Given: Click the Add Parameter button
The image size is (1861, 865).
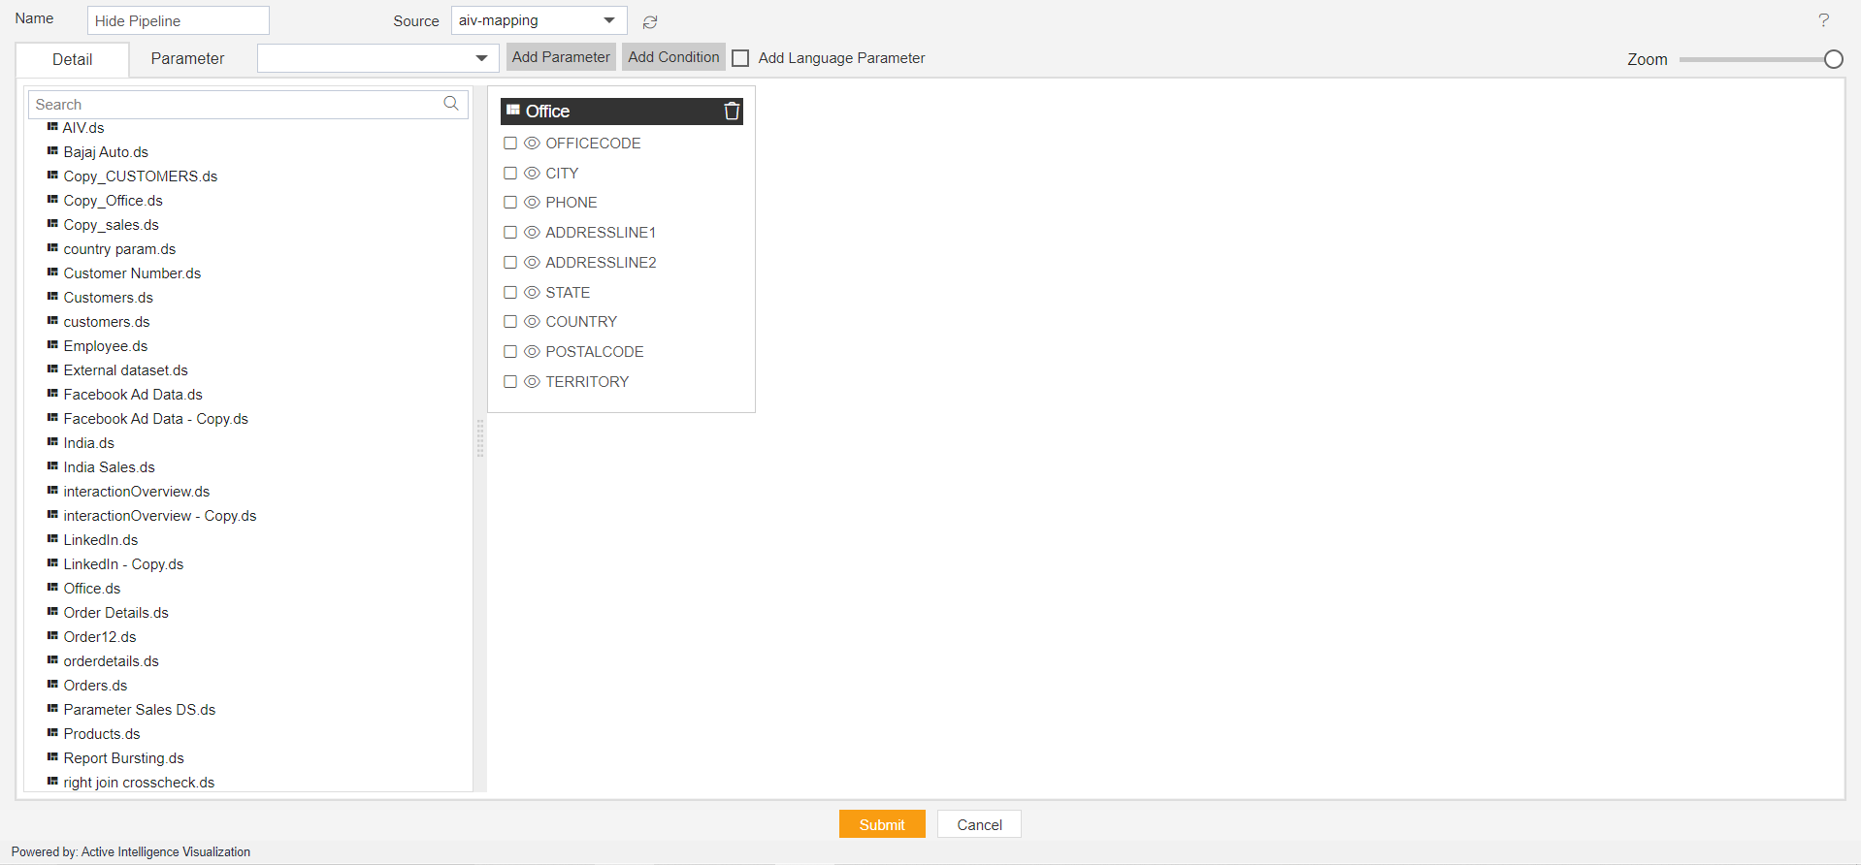Looking at the screenshot, I should click(561, 57).
